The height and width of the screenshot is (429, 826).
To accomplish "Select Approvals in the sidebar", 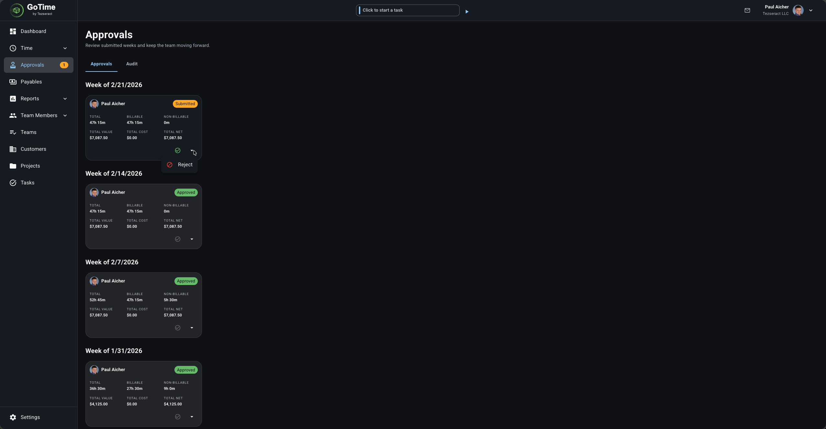I will tap(39, 65).
